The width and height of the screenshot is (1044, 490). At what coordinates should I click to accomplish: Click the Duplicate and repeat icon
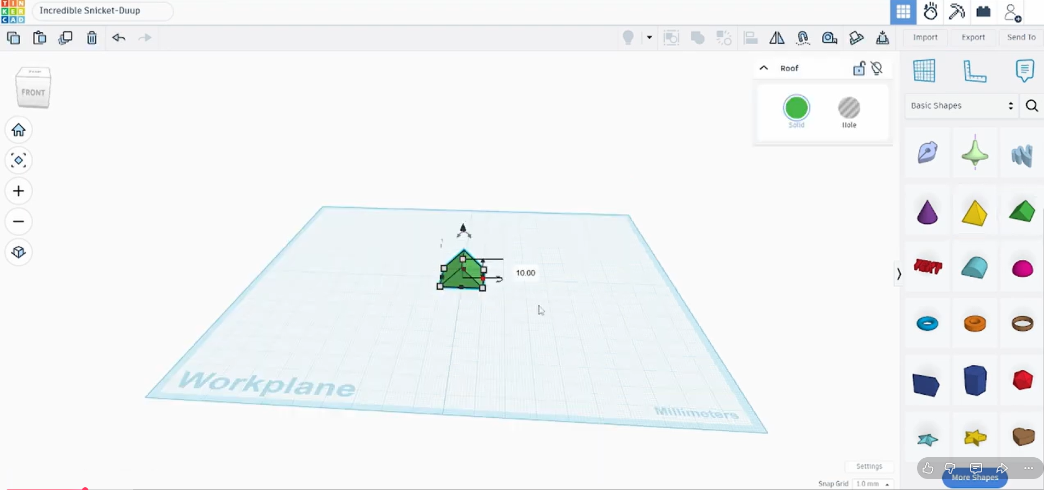tap(66, 38)
